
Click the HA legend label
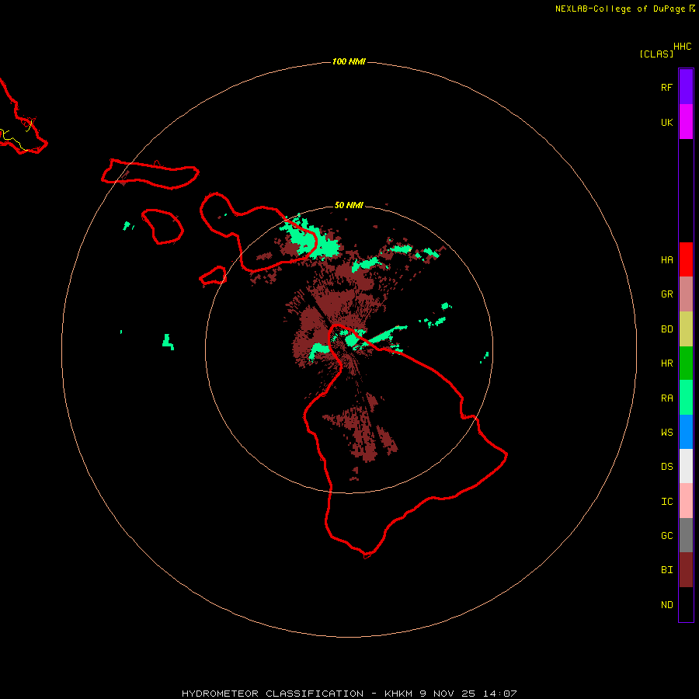pyautogui.click(x=666, y=260)
